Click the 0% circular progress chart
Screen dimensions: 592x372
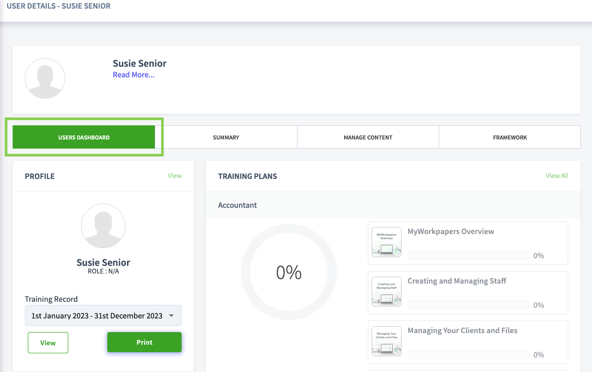289,272
